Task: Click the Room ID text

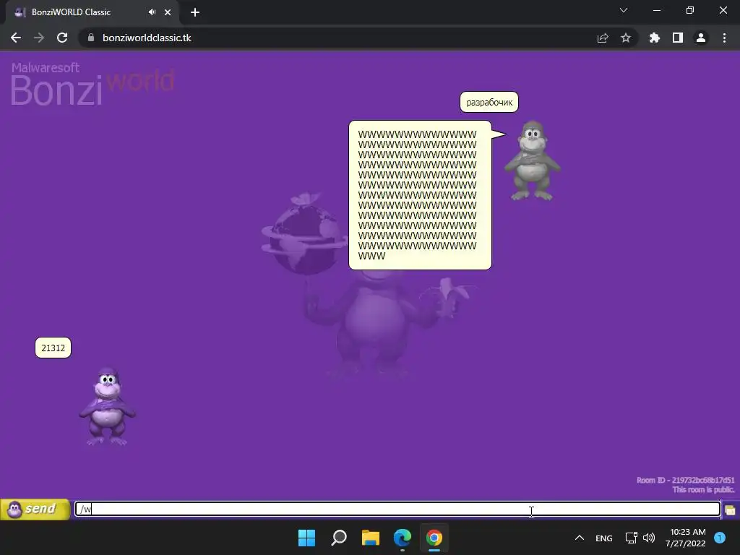Action: click(685, 481)
